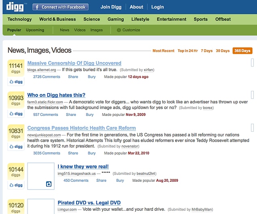The image size is (257, 214).
Task: Select World & Business category
Action: (x=57, y=19)
